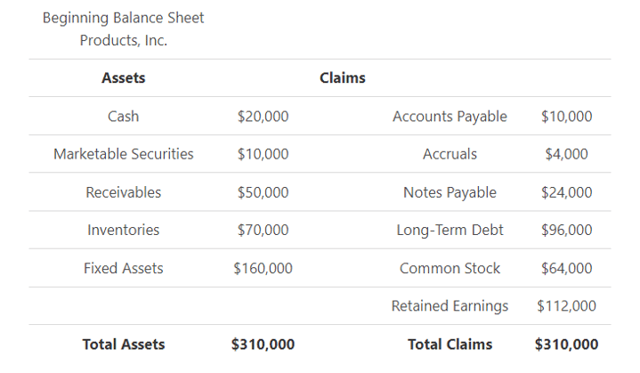Select the Accounts Payable label
The width and height of the screenshot is (640, 373).
tap(450, 116)
